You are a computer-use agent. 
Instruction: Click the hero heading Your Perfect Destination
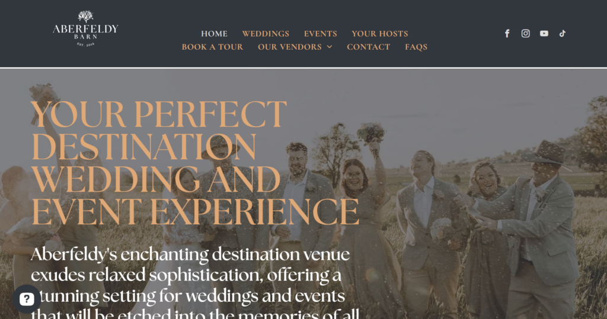pyautogui.click(x=159, y=130)
